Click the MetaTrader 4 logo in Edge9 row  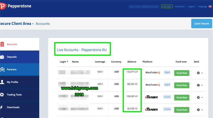(x=153, y=85)
